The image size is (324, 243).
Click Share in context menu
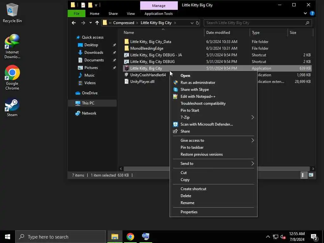tap(185, 131)
